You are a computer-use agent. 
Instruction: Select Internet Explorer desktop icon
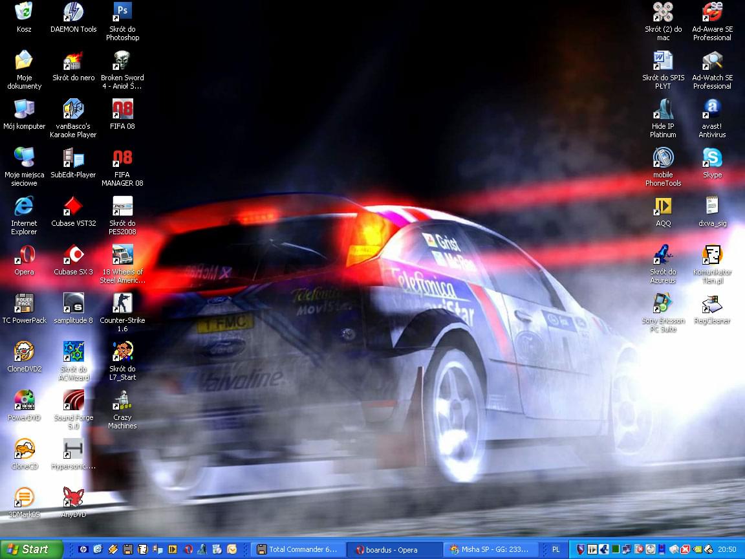24,216
